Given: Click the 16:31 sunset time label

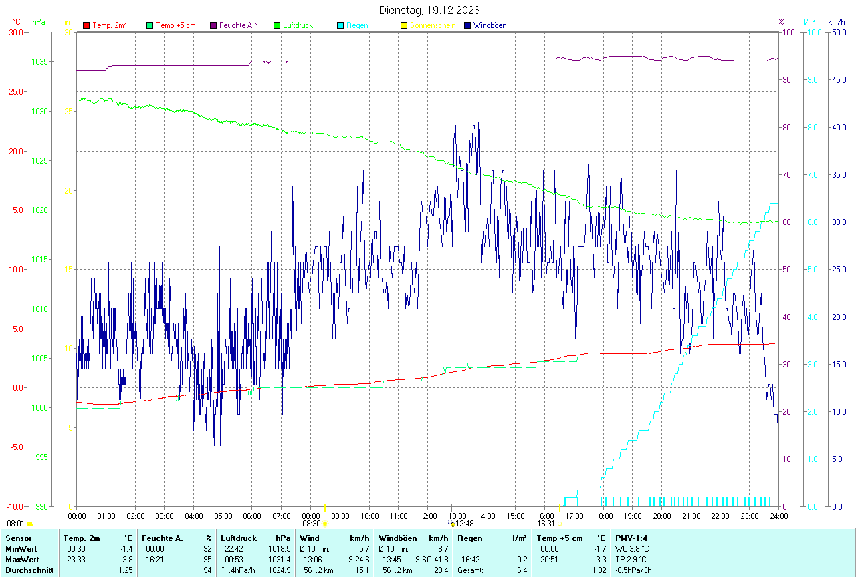Looking at the screenshot, I should tap(547, 524).
